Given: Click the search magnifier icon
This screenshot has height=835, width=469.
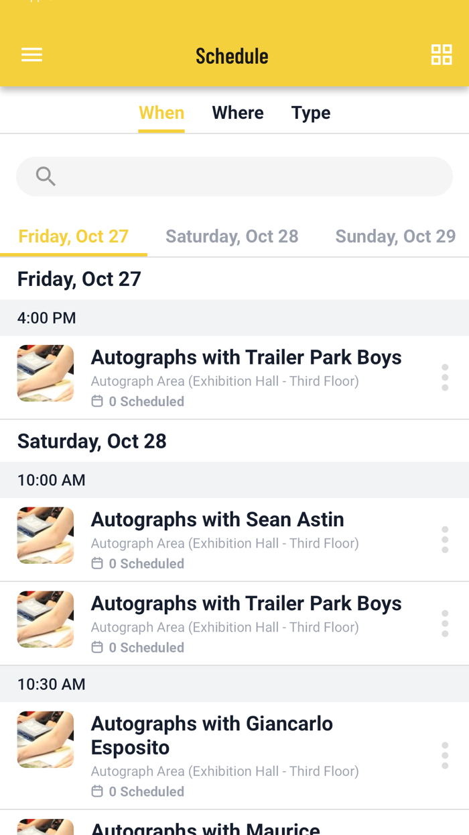Looking at the screenshot, I should click(x=44, y=176).
